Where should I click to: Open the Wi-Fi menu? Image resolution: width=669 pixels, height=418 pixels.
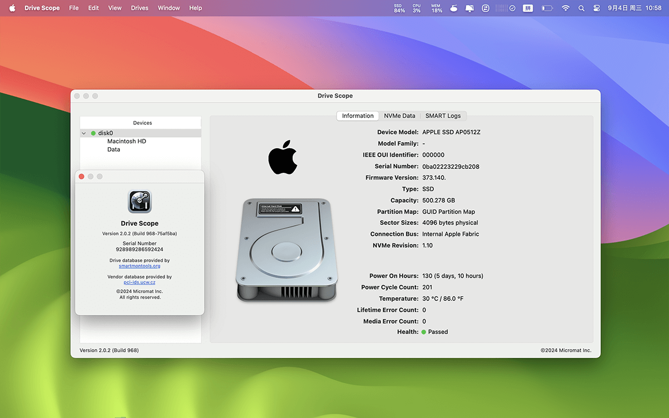click(x=566, y=8)
